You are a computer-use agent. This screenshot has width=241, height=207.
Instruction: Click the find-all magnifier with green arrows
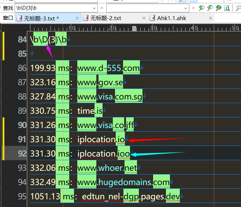(218, 8)
